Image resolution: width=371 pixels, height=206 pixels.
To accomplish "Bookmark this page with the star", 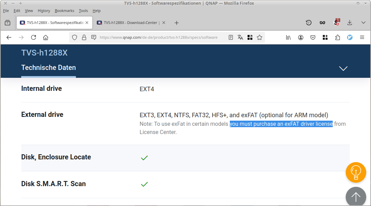I will click(x=260, y=37).
